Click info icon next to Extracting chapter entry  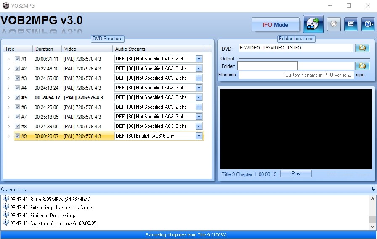pyautogui.click(x=6, y=207)
